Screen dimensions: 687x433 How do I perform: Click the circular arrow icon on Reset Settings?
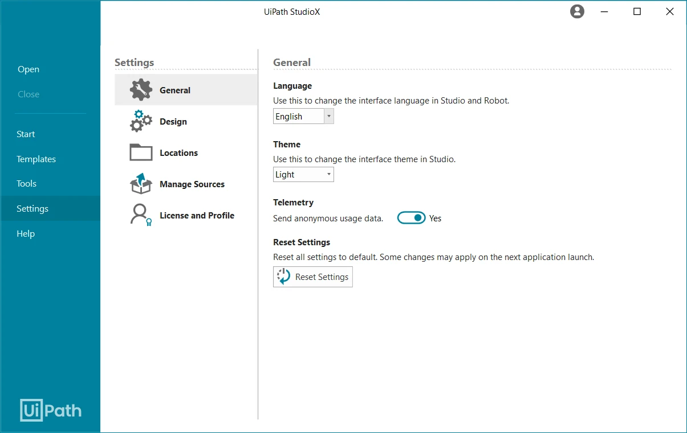click(283, 277)
